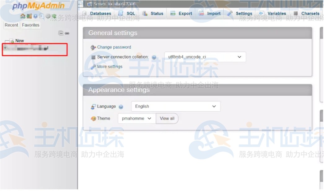Open help for Server connection collation
Image resolution: width=324 pixels, height=191 pixels.
154,57
